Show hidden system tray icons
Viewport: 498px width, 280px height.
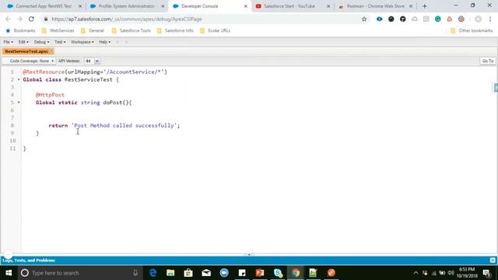(416, 273)
